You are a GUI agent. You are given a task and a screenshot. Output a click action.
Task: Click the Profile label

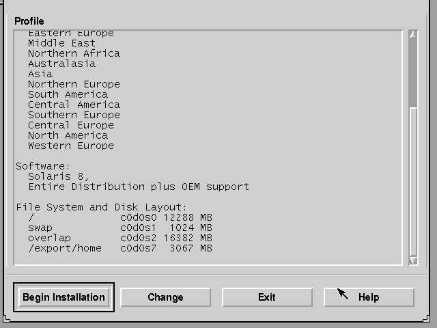point(29,21)
